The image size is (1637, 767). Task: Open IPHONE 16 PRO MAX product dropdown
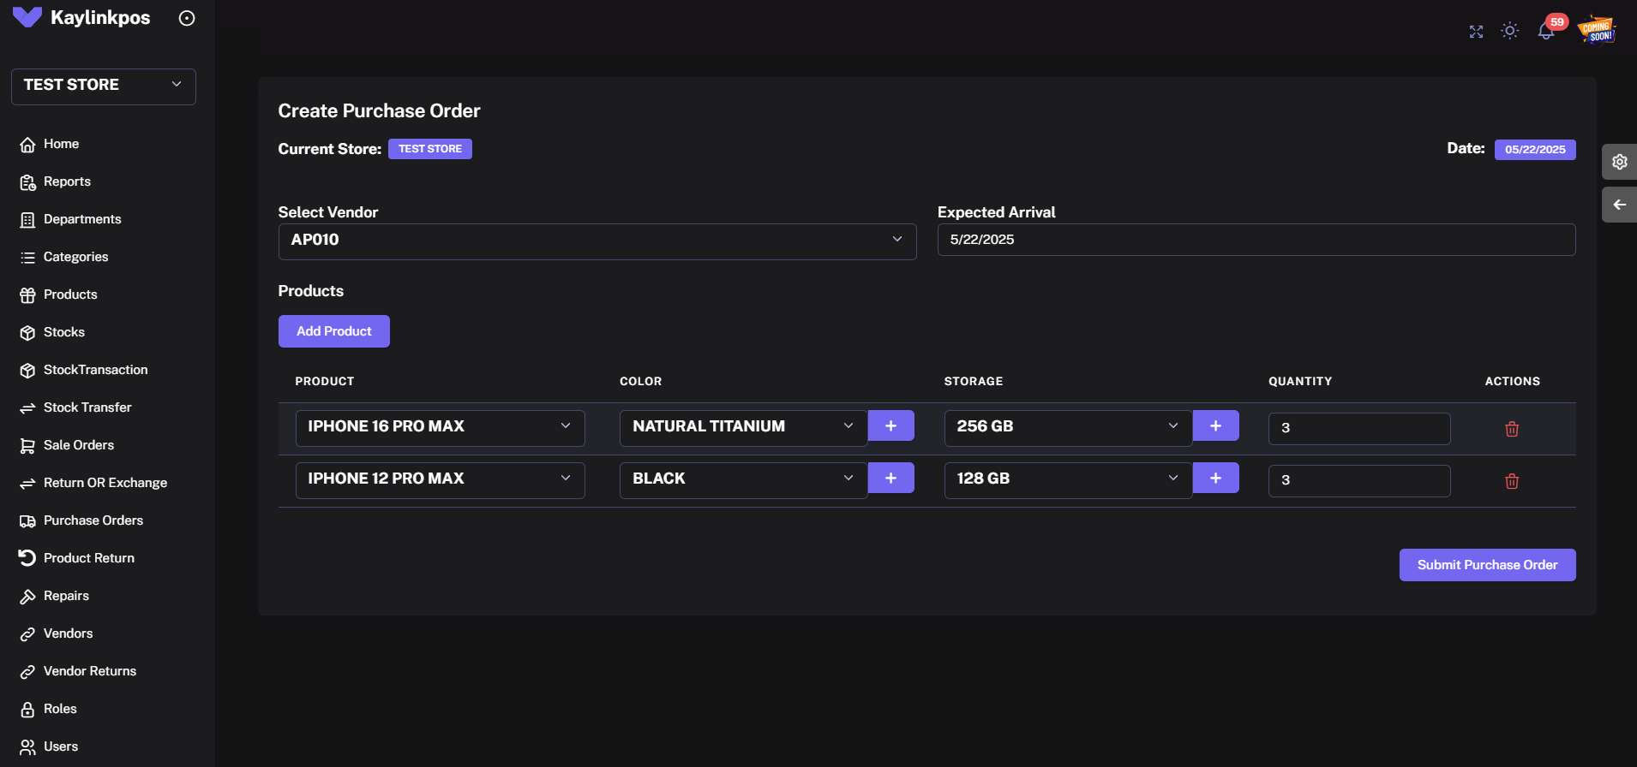[441, 428]
